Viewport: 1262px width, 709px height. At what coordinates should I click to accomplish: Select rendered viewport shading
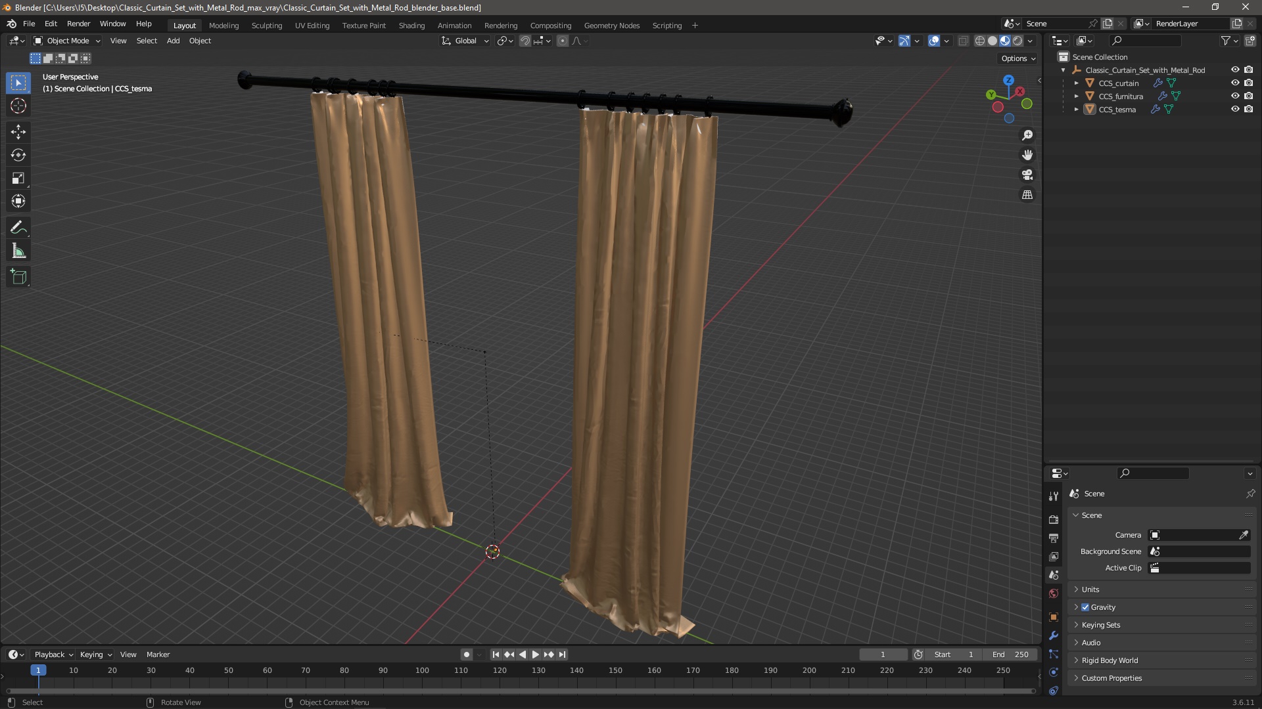click(1017, 41)
